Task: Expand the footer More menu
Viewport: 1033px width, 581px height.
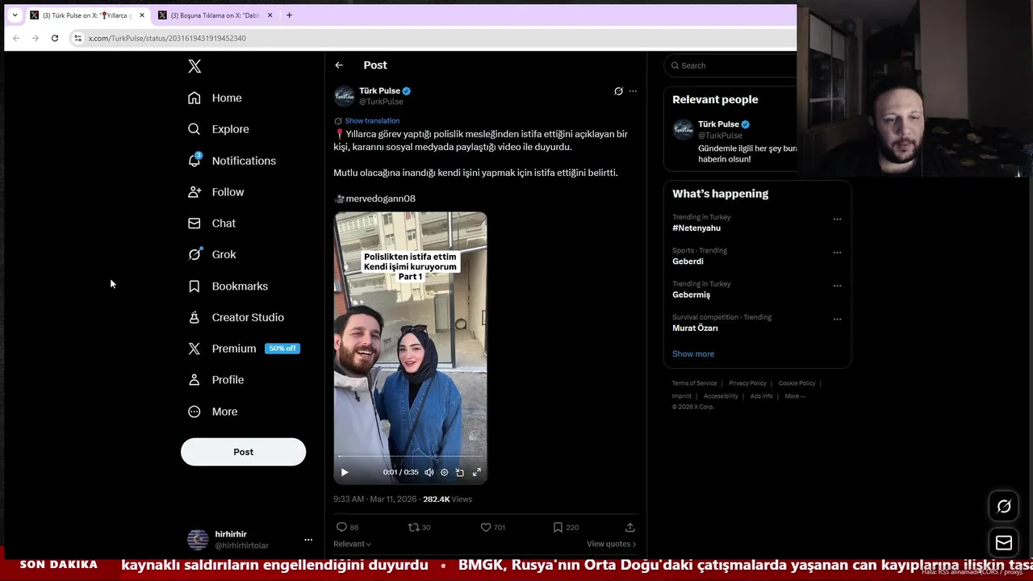Action: click(x=795, y=396)
